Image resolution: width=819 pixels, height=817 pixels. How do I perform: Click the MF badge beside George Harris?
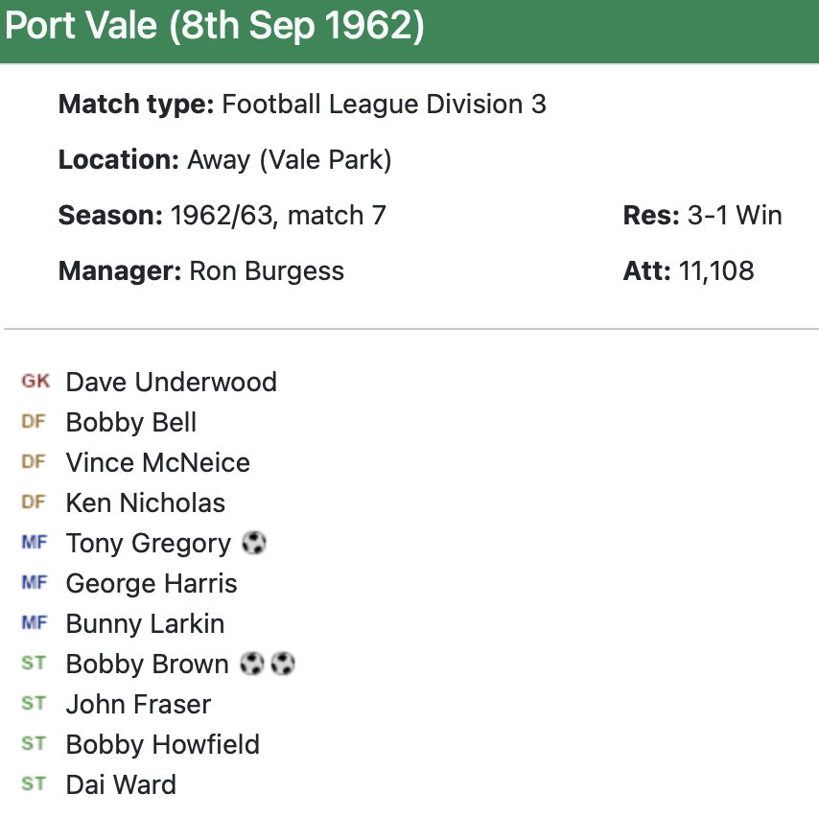pos(34,583)
